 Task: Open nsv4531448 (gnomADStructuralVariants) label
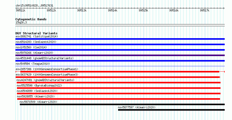click(x=45, y=58)
